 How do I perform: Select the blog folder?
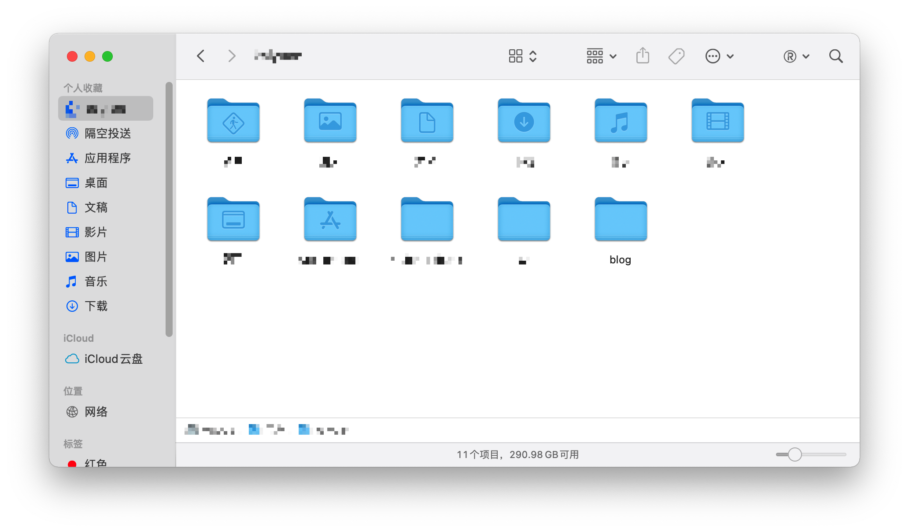(x=621, y=220)
